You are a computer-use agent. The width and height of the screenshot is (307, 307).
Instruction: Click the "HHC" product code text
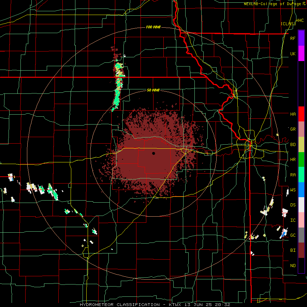pyautogui.click(x=299, y=20)
